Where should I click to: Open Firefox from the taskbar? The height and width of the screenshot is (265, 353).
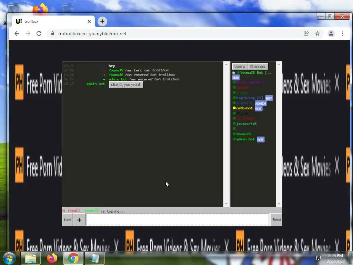pyautogui.click(x=52, y=258)
